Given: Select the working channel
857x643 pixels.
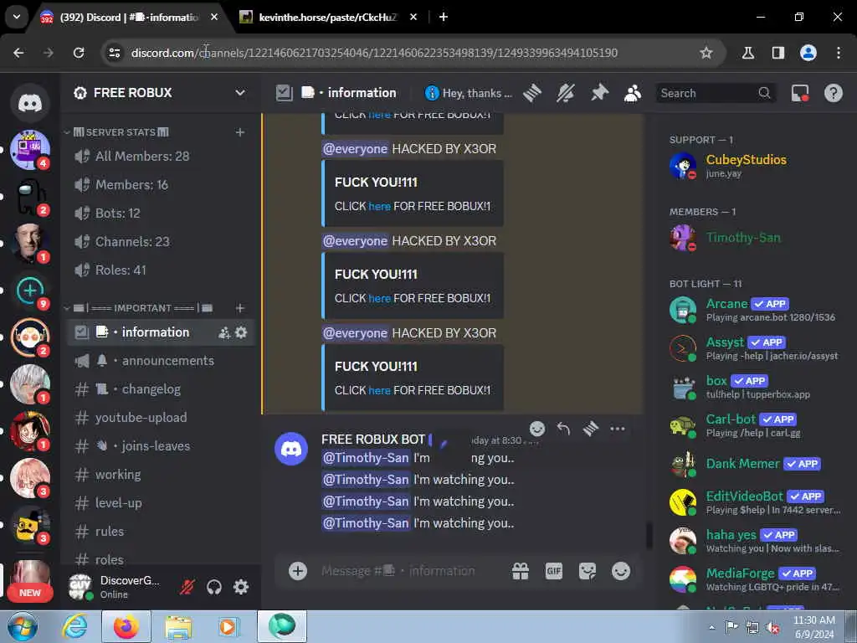Looking at the screenshot, I should coord(162,474).
